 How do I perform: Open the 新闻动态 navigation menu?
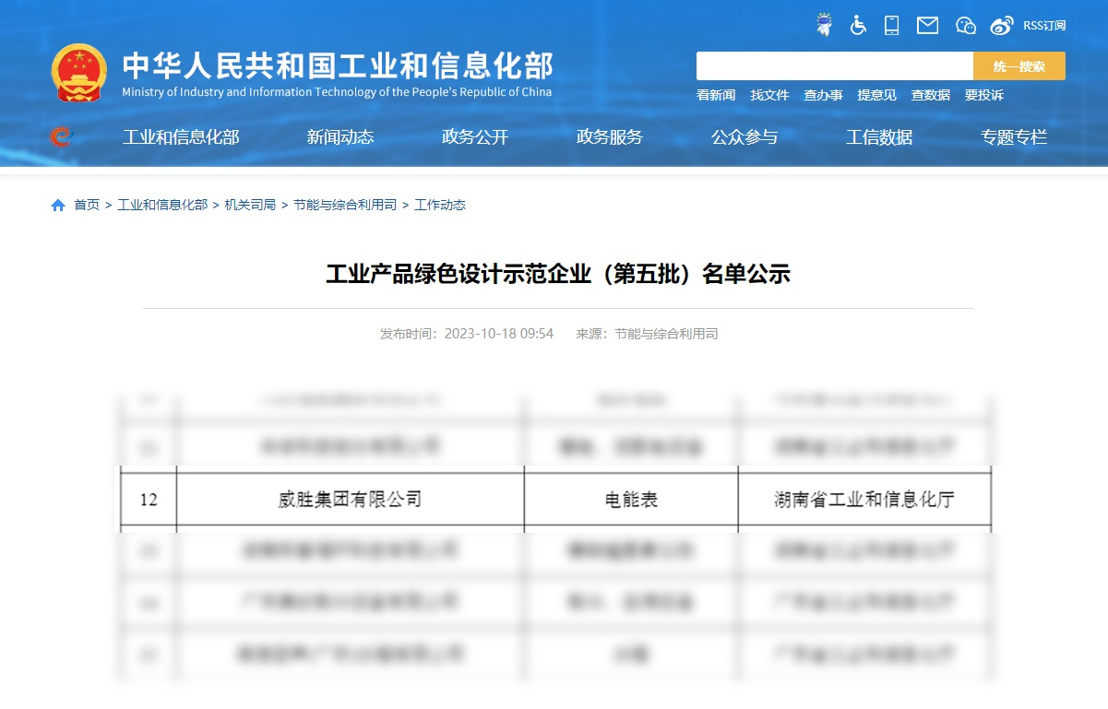340,137
